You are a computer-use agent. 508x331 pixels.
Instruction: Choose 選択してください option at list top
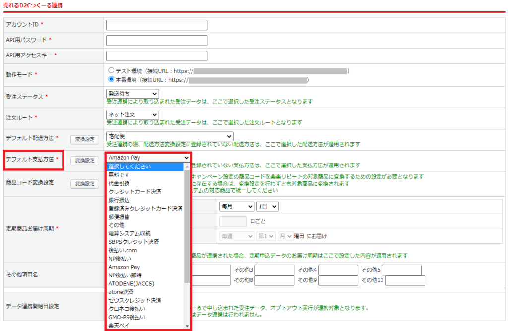(x=129, y=166)
